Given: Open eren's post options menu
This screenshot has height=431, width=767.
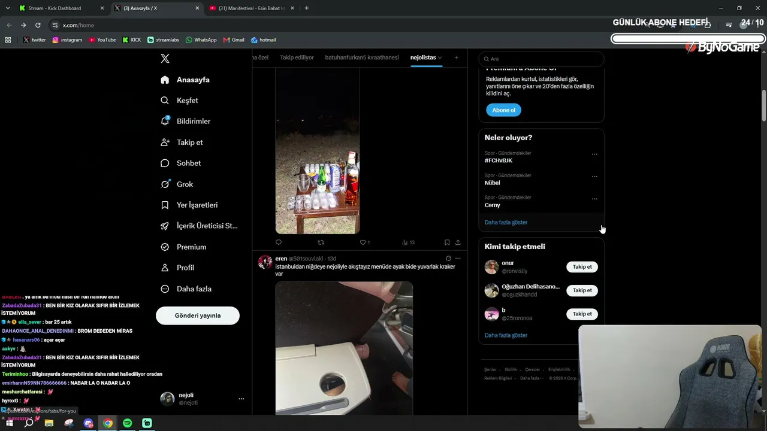Looking at the screenshot, I should 458,259.
